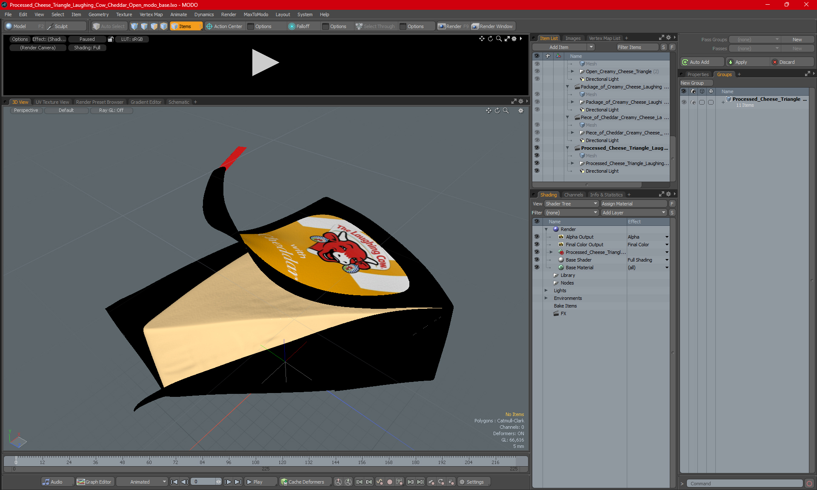Image resolution: width=817 pixels, height=490 pixels.
Task: Toggle visibility of Base Shader
Action: (x=537, y=260)
